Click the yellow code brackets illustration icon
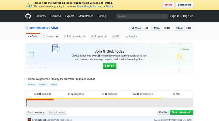Image resolution: width=219 pixels, height=121 pixels. pos(179,56)
